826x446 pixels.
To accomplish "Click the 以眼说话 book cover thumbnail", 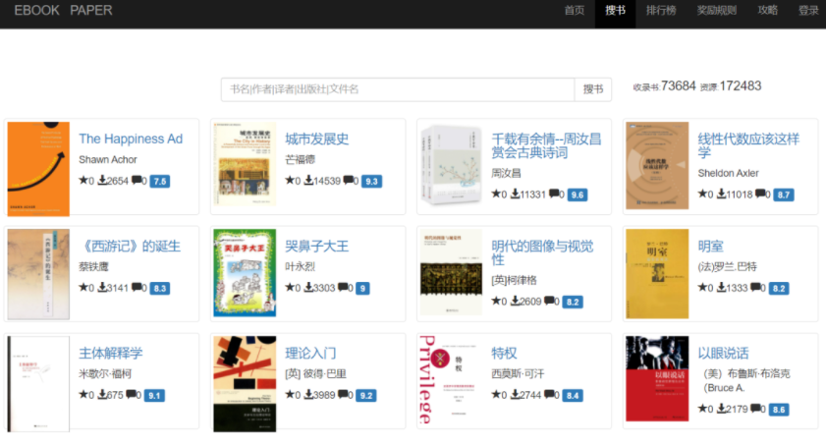I will click(657, 381).
